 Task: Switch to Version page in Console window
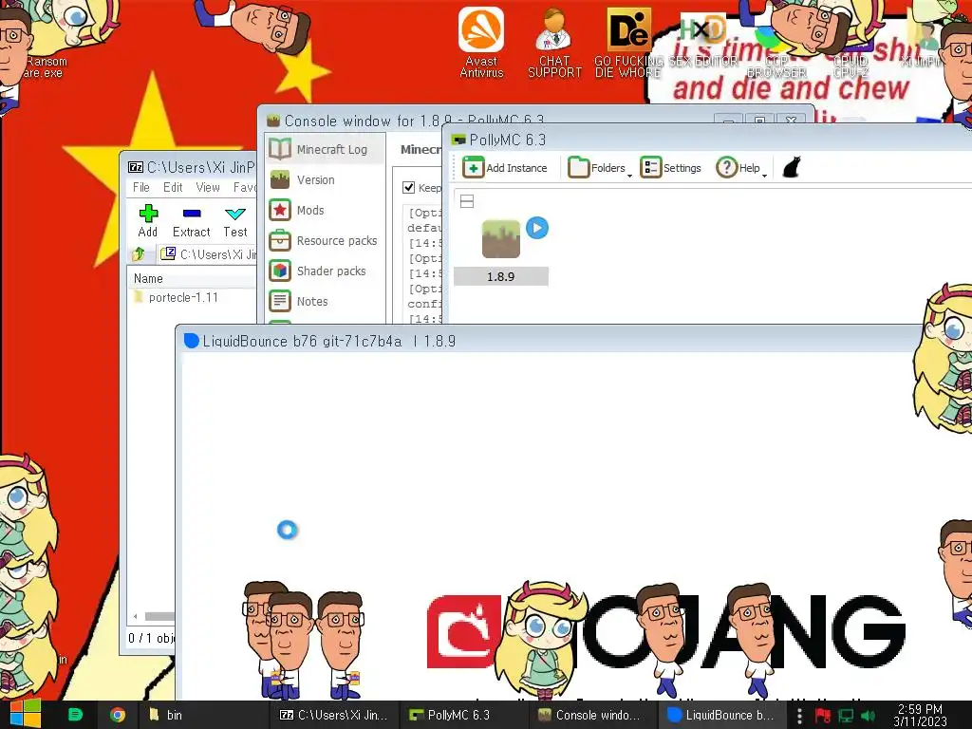(325, 179)
